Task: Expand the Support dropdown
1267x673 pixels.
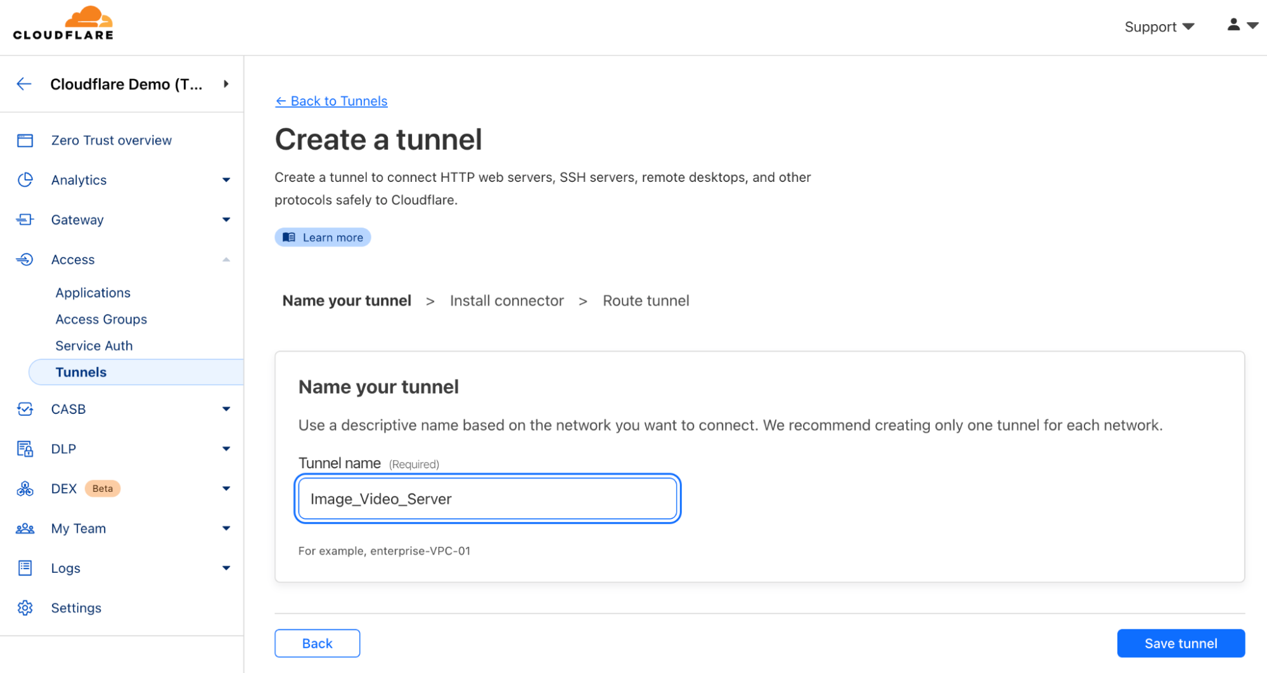Action: pos(1159,26)
